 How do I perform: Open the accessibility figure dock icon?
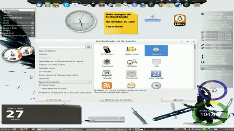(x=135, y=5)
